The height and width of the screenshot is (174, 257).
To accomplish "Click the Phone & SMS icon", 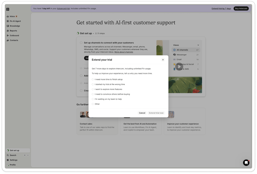I will 175,69.
